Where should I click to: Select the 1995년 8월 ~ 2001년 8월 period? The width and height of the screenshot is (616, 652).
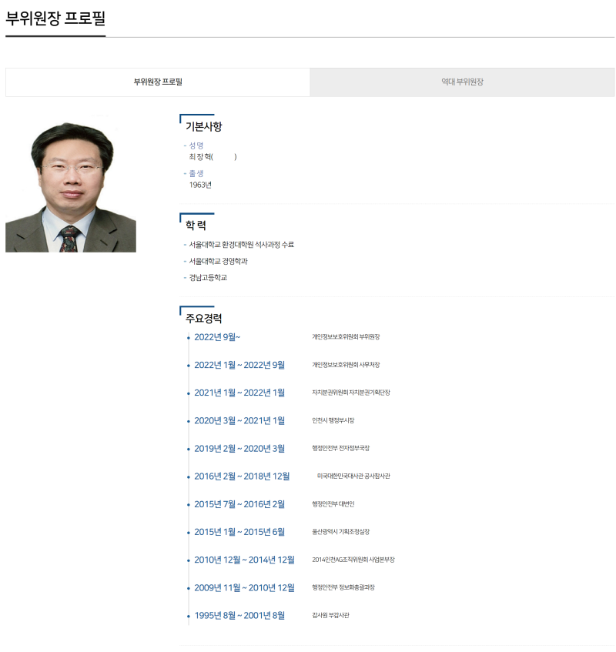click(x=239, y=615)
